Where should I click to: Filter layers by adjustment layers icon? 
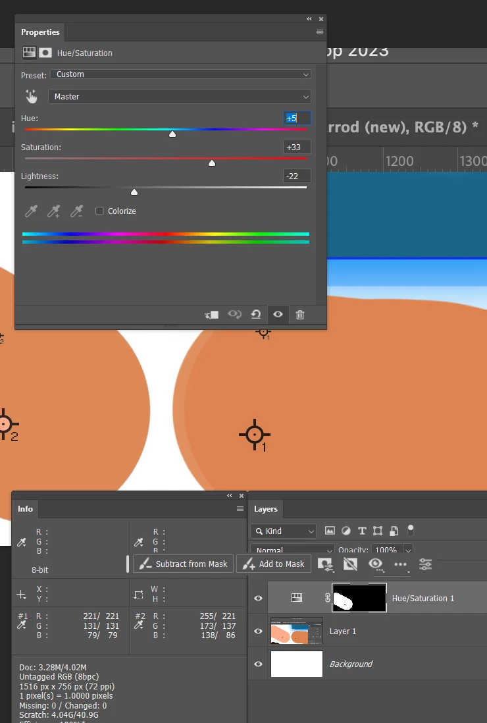tap(346, 531)
